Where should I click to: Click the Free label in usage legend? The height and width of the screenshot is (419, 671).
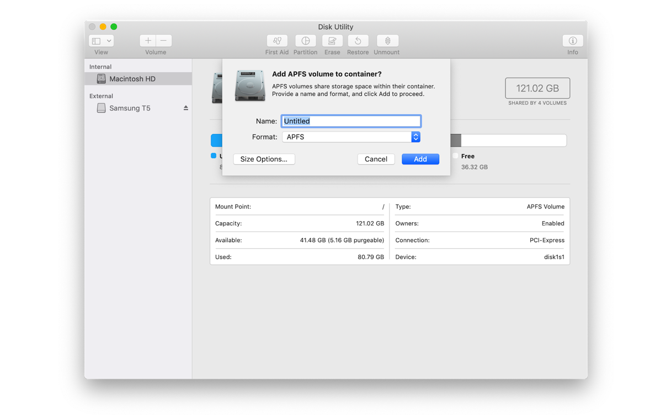[468, 156]
